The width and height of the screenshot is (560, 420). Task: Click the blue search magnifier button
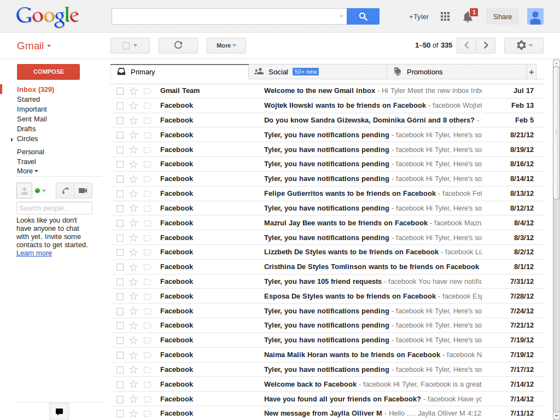point(363,16)
